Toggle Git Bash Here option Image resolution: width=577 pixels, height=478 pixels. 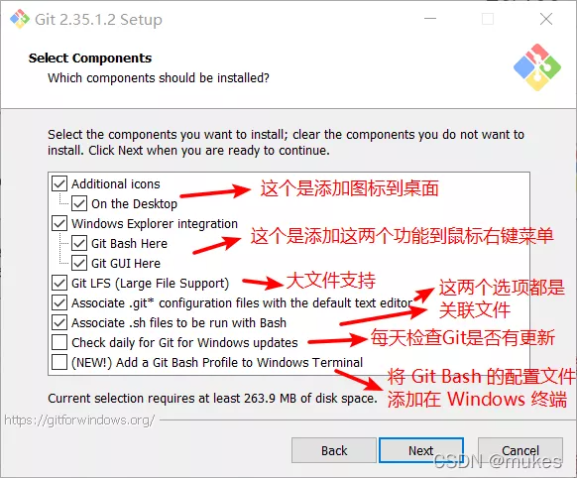pos(79,243)
